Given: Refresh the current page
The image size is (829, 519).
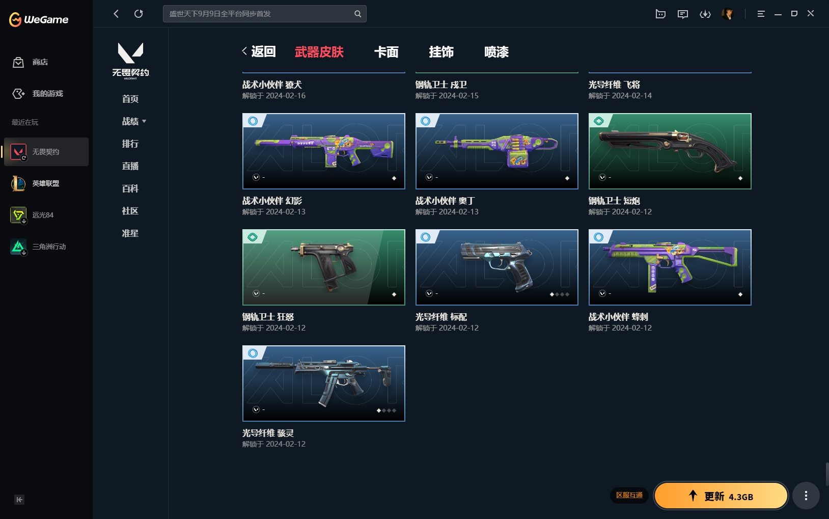Looking at the screenshot, I should click(139, 14).
